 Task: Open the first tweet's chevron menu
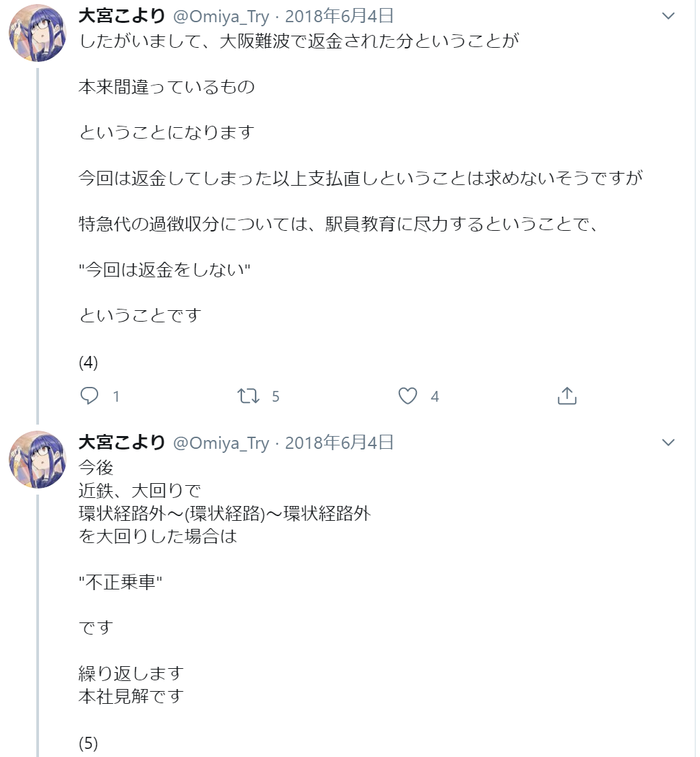[x=668, y=16]
